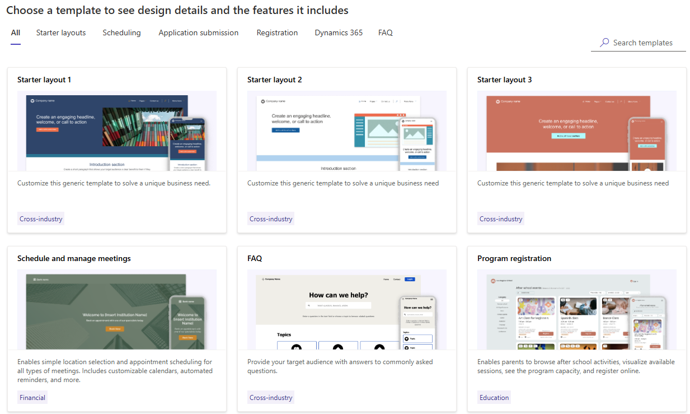
Task: Click the Education tag on Program registration
Action: pos(494,397)
